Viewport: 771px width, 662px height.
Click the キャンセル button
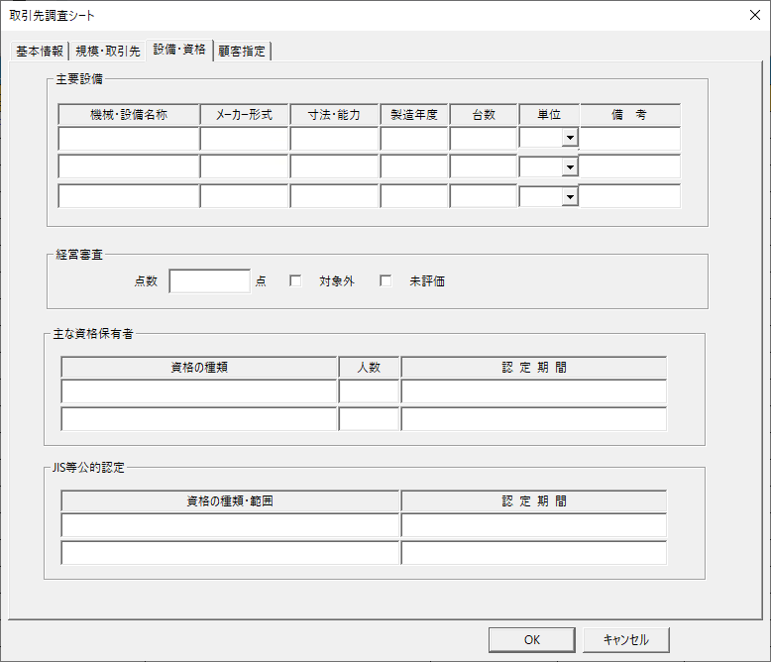point(625,640)
